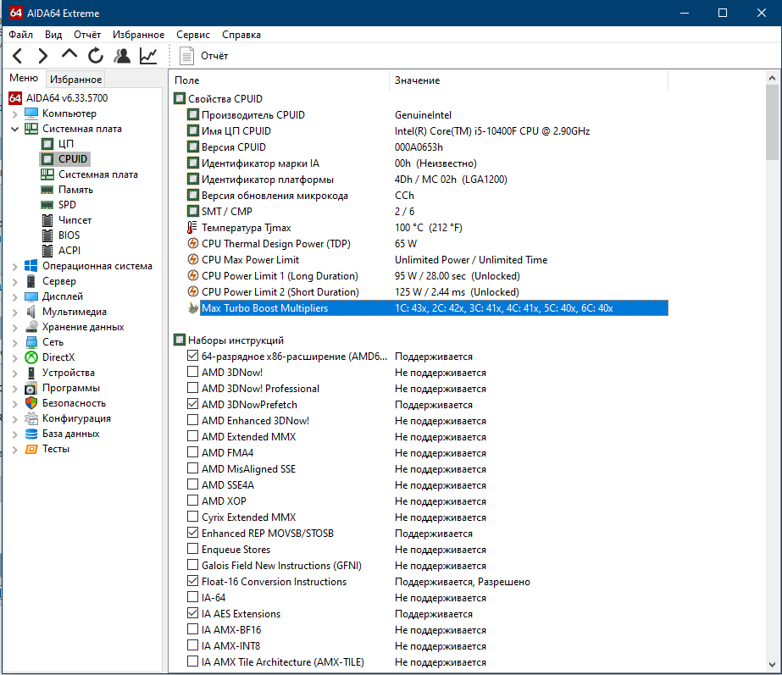Viewport: 782px width, 675px height.
Task: Click the Мультимедиа speaker icon
Action: pos(31,312)
